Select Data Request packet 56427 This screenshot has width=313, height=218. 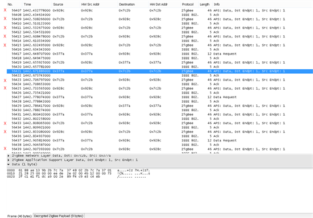pyautogui.click(x=160, y=97)
